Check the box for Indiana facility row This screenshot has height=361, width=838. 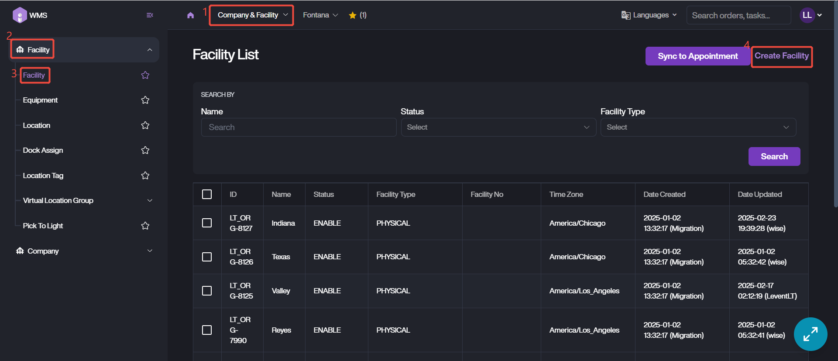point(207,223)
